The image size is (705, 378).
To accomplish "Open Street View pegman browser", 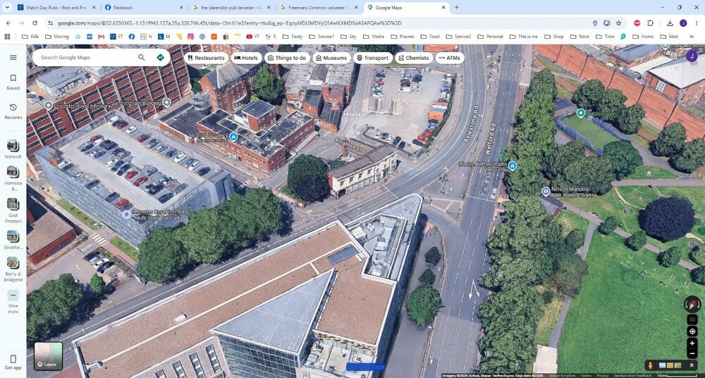I will [650, 365].
